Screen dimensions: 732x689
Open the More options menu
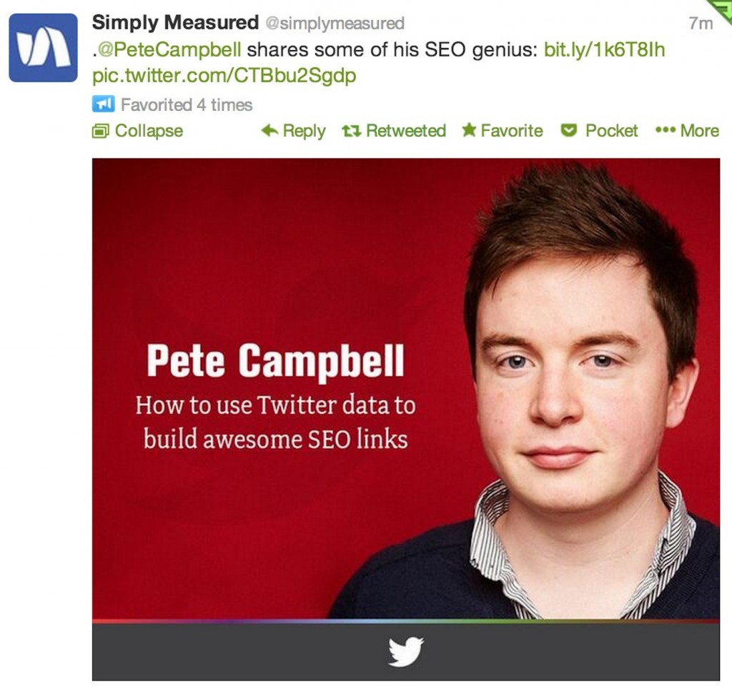pyautogui.click(x=687, y=131)
